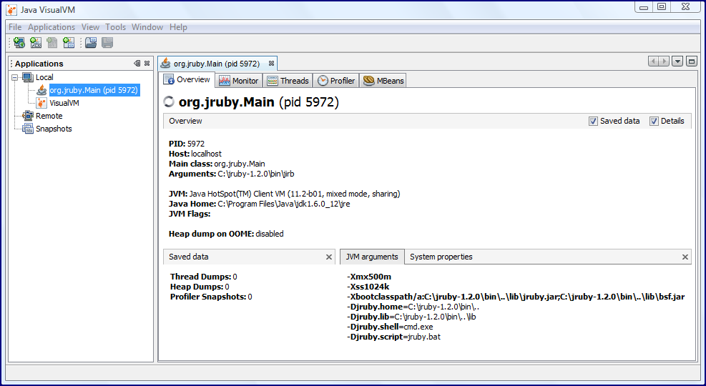Viewport: 706px width, 386px height.
Task: Open the Window menu
Action: pos(147,27)
